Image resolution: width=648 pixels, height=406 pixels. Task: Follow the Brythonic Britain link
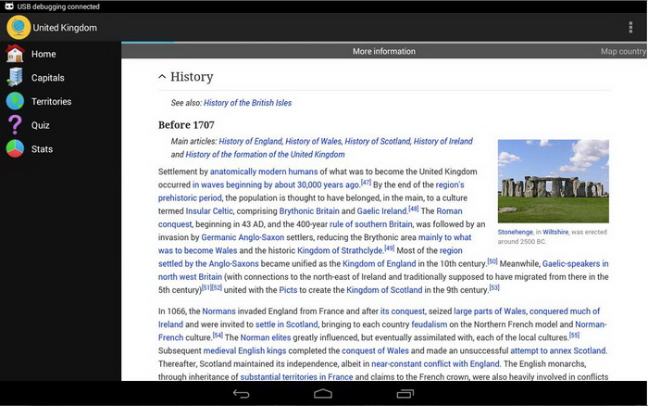309,211
